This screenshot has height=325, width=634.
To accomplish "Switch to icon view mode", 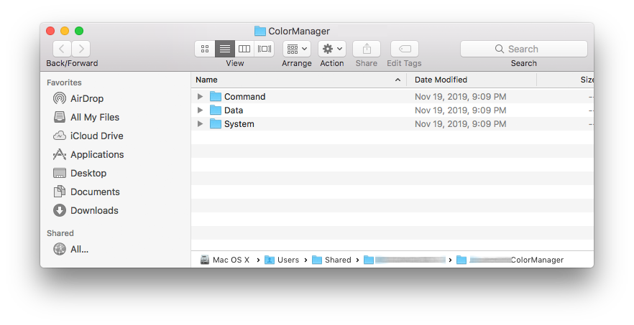I will pos(205,49).
